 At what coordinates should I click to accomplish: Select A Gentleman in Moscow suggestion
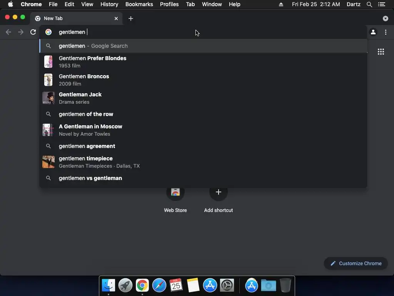pos(203,130)
